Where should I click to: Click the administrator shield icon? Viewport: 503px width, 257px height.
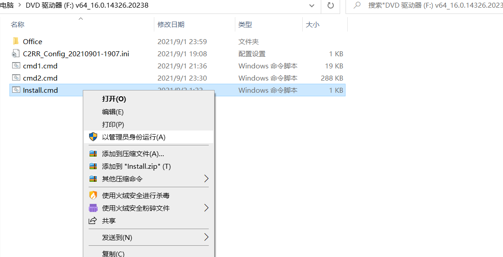pyautogui.click(x=93, y=137)
